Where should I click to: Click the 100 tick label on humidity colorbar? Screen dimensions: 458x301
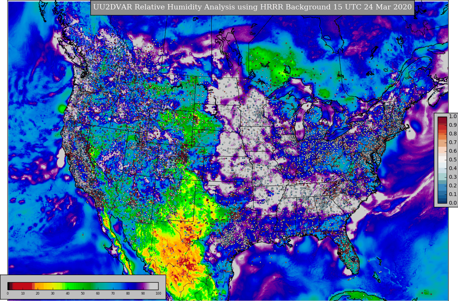(158, 293)
